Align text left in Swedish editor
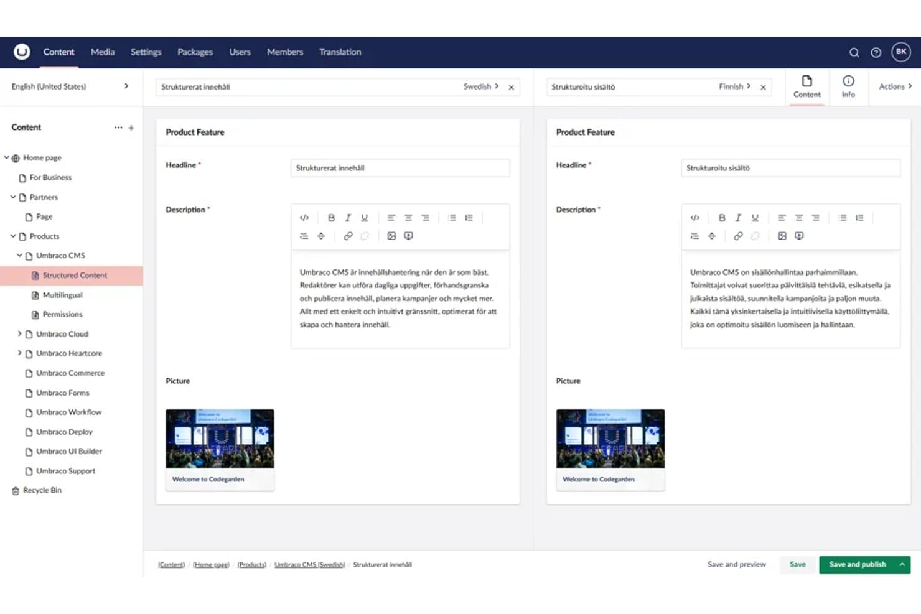This screenshot has width=921, height=614. coord(391,218)
